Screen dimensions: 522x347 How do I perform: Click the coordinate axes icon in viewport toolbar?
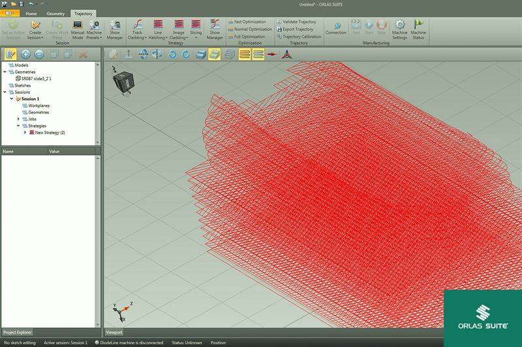(286, 55)
